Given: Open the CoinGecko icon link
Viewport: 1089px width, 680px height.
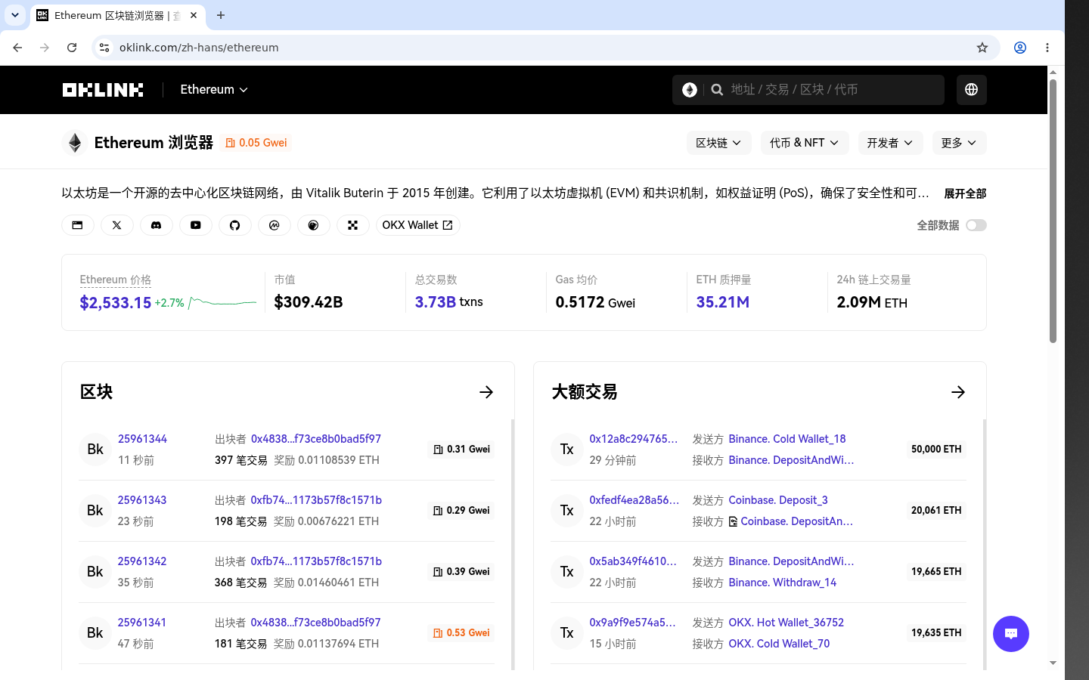Looking at the screenshot, I should (313, 225).
